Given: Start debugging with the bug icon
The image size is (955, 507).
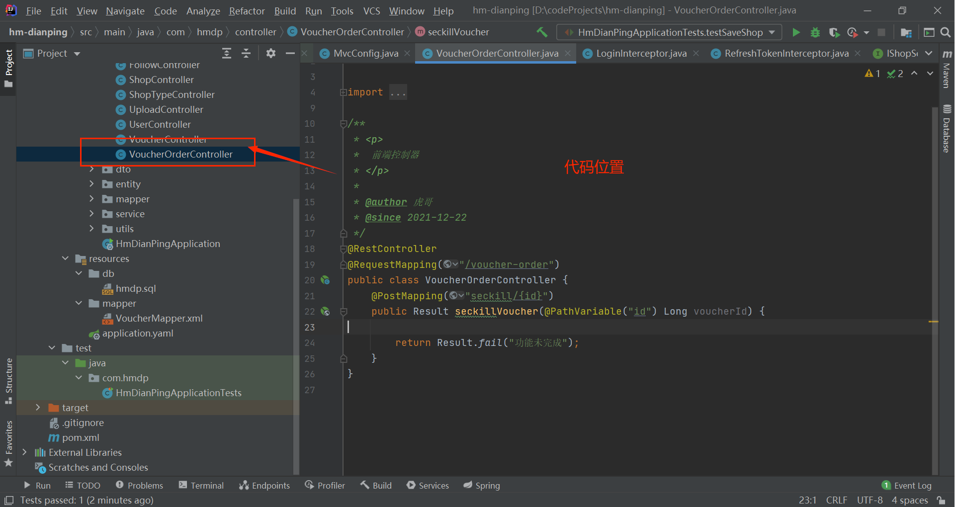Looking at the screenshot, I should [x=815, y=32].
